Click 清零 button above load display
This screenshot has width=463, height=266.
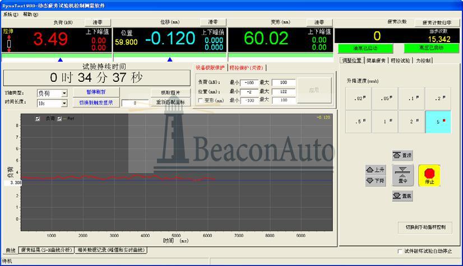click(x=94, y=22)
